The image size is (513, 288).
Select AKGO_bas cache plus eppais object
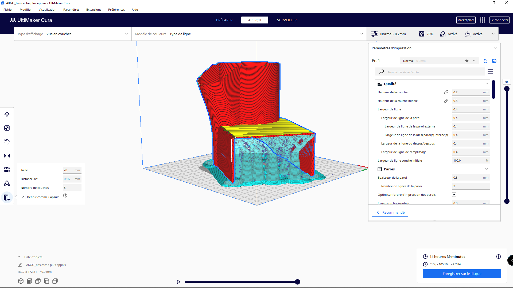pos(46,265)
